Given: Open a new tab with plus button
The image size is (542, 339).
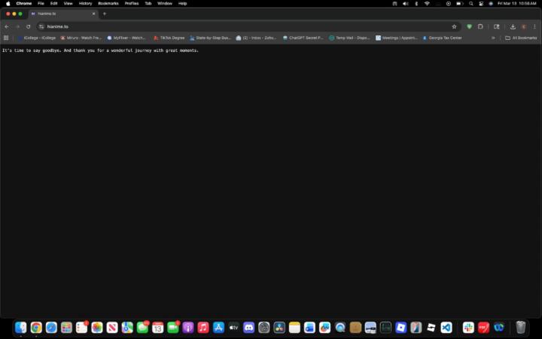Looking at the screenshot, I should click(105, 14).
